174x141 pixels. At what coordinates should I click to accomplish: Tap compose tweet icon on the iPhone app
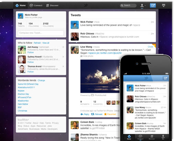click(165, 78)
